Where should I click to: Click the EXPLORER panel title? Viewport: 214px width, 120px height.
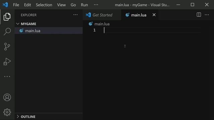tap(29, 15)
